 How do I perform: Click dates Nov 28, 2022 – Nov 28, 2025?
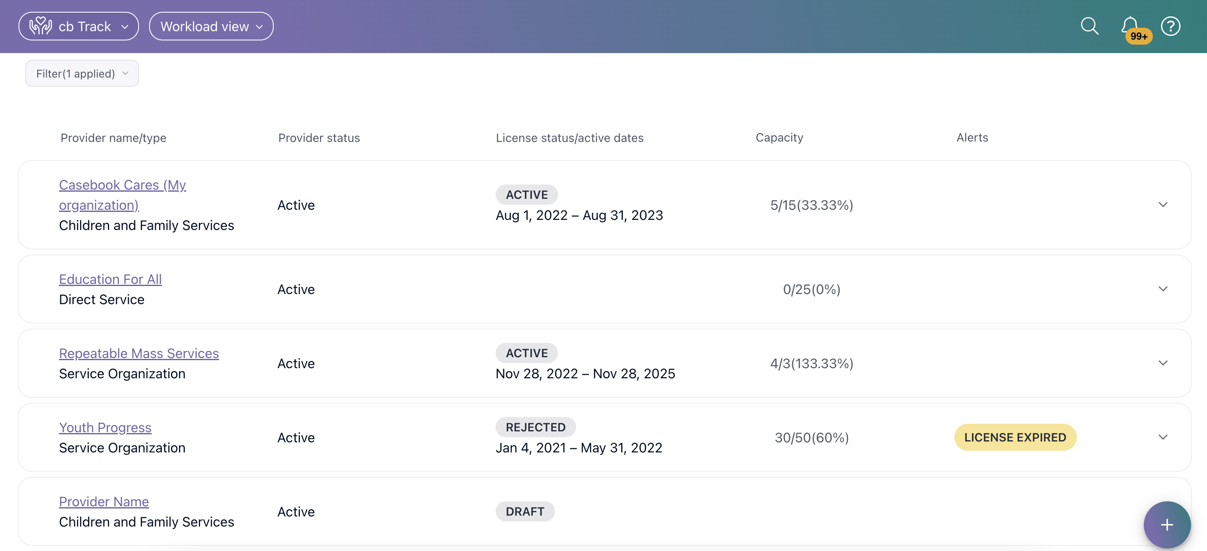[585, 373]
